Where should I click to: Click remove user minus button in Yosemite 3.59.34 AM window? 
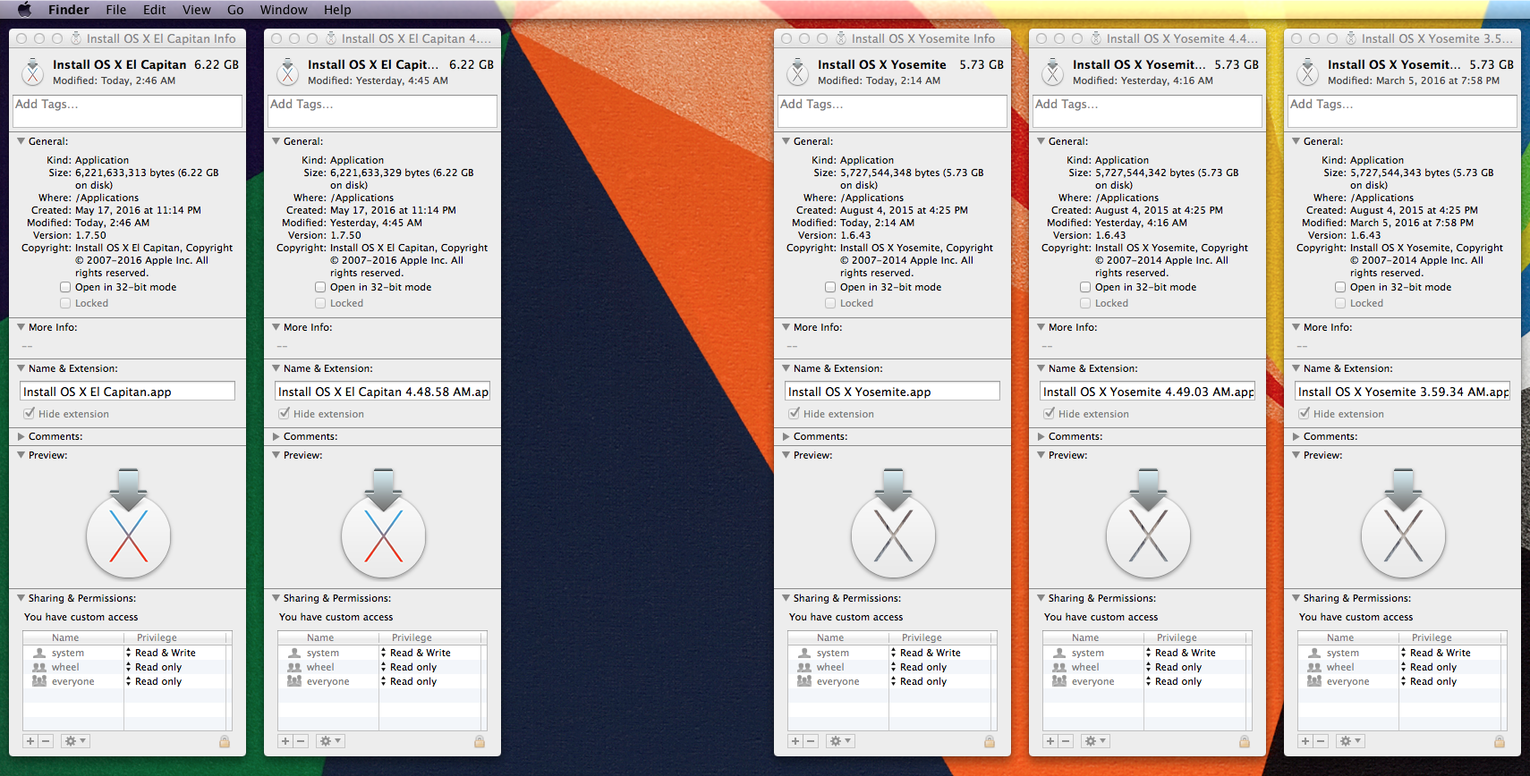pos(1321,741)
